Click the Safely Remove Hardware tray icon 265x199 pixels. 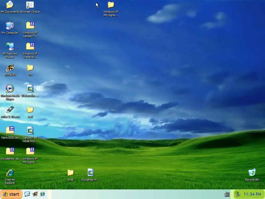tap(238, 194)
